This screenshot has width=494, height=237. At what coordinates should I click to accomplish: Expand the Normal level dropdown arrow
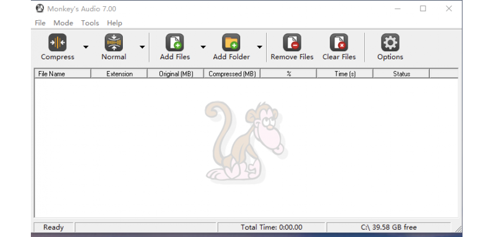[x=142, y=47]
